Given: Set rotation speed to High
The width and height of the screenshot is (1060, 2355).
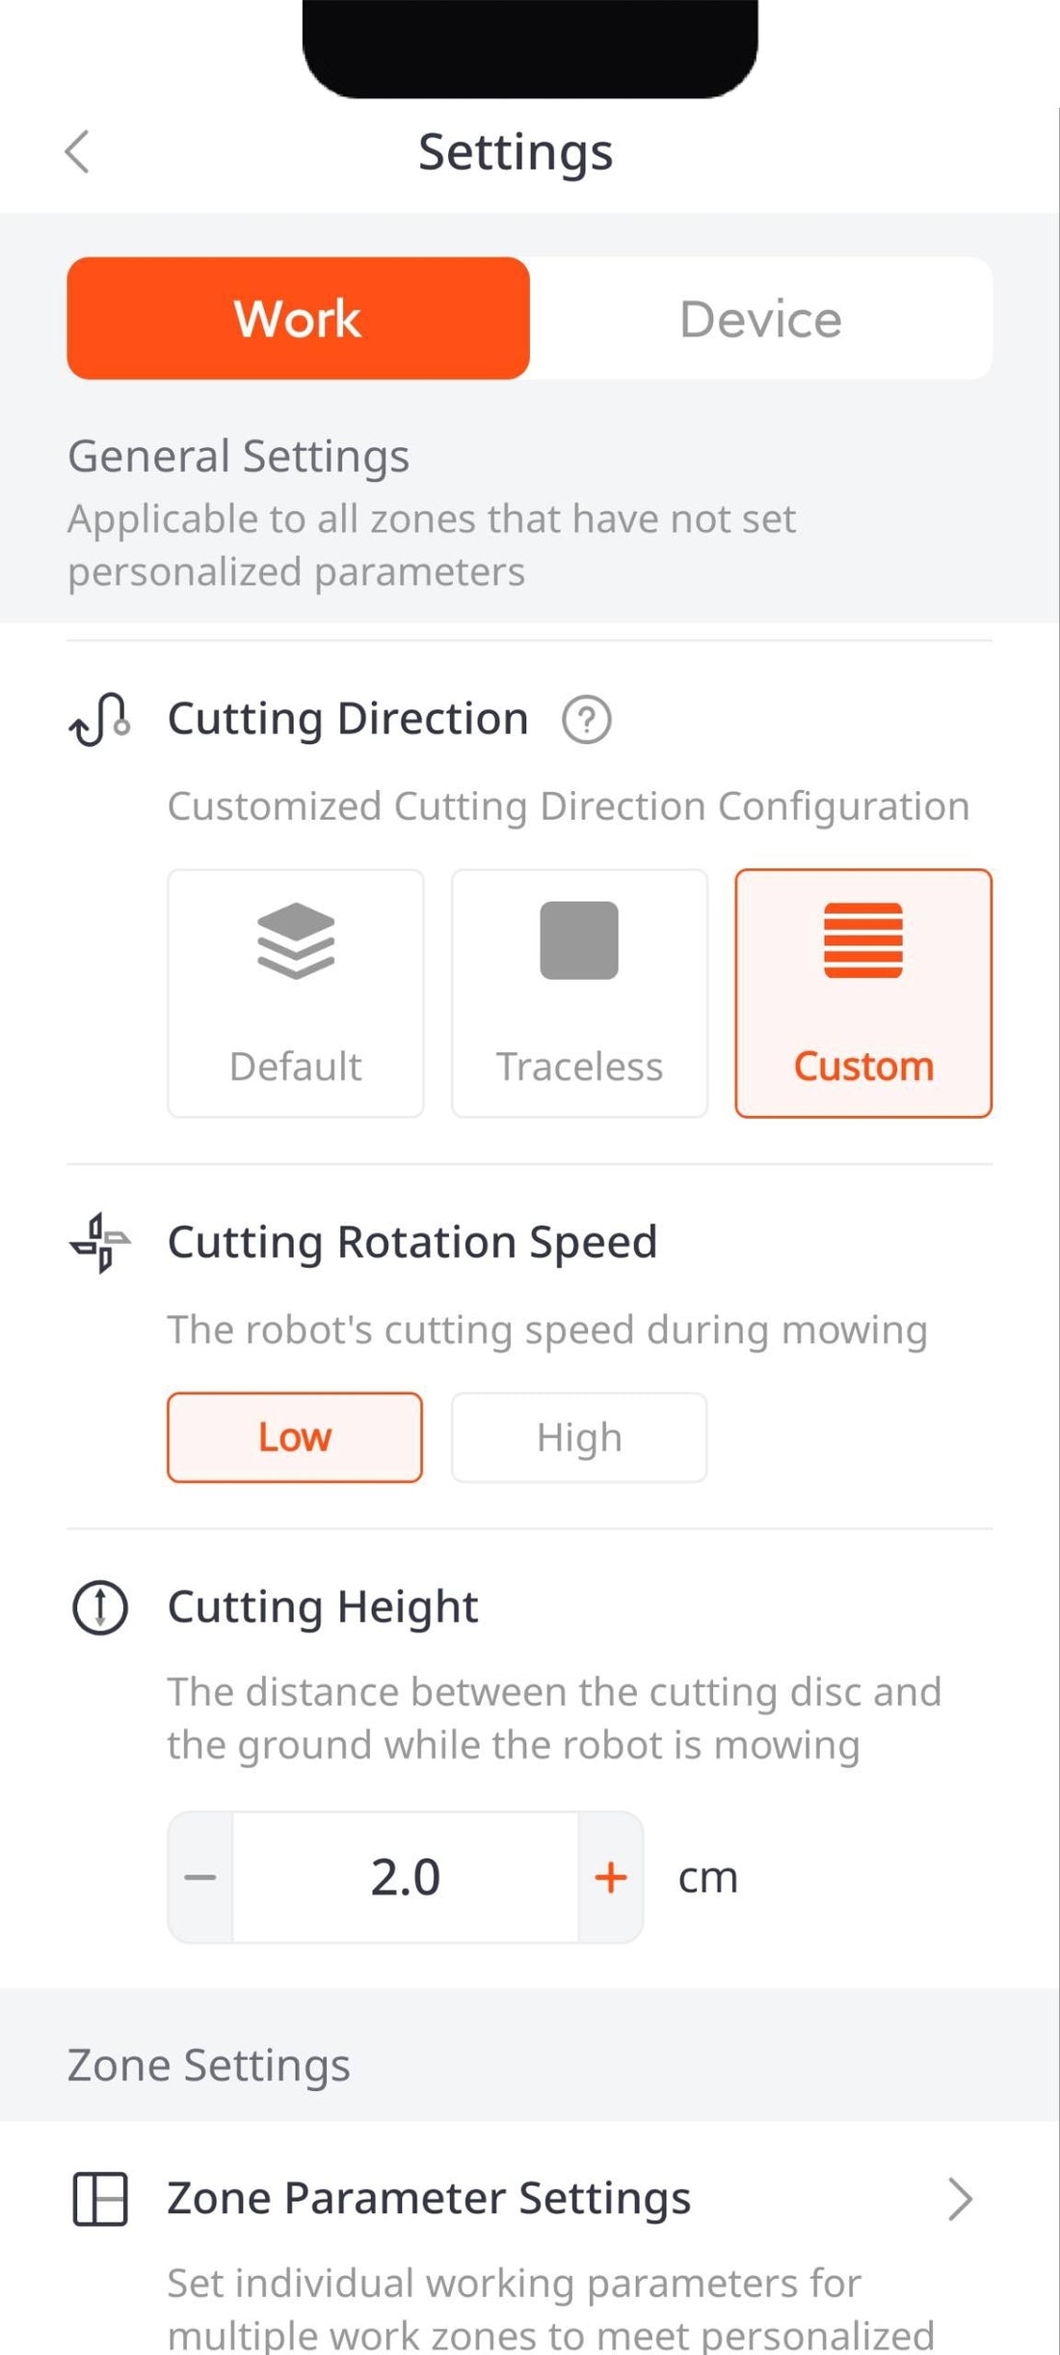Looking at the screenshot, I should click(x=579, y=1437).
